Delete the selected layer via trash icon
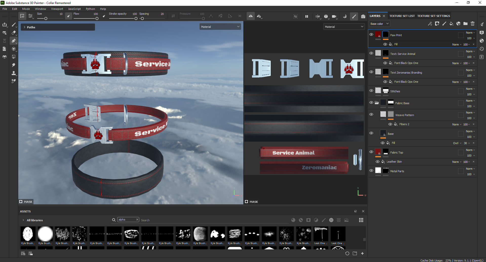Viewport: 486px width, 262px height. tap(473, 24)
